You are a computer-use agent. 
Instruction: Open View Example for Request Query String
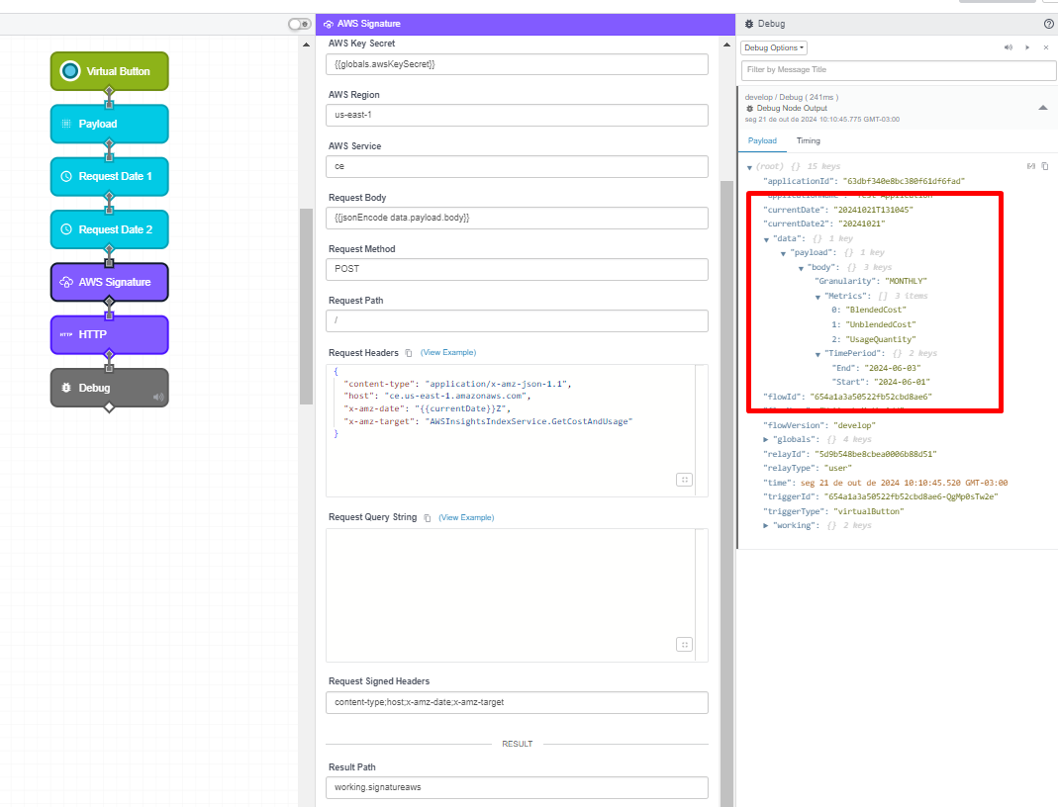tap(466, 518)
